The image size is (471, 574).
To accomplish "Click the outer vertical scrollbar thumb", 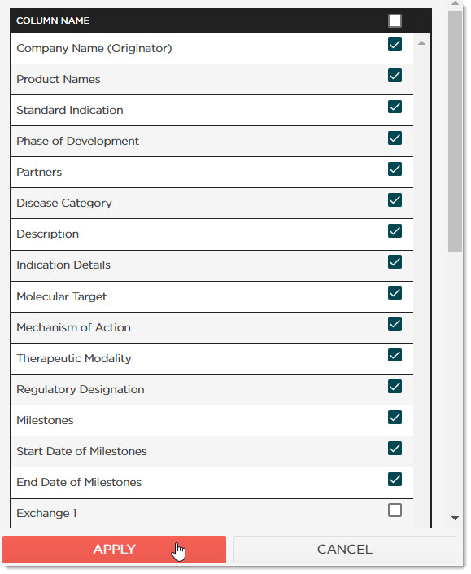I will pos(456,131).
